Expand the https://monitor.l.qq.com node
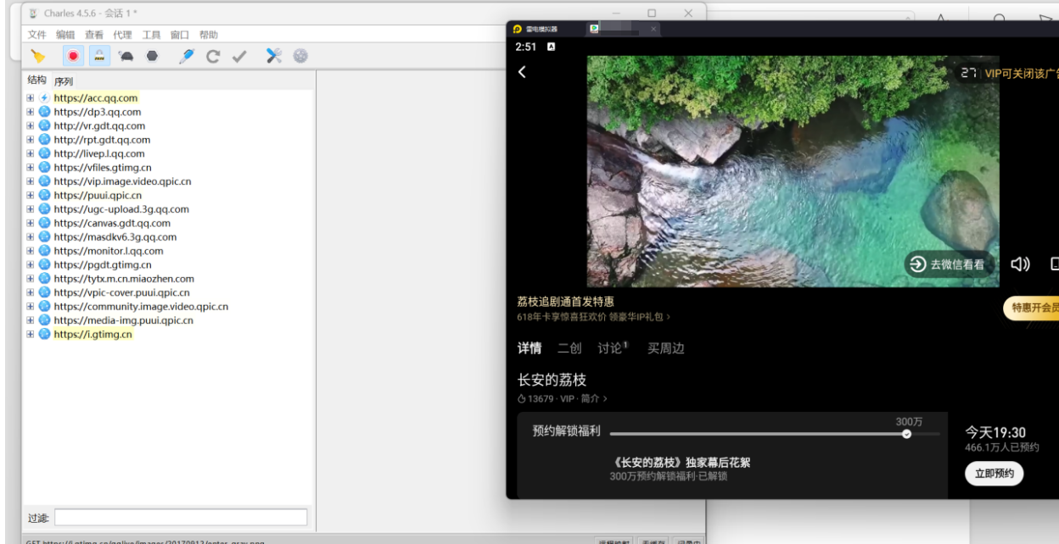The width and height of the screenshot is (1059, 544). click(x=31, y=251)
